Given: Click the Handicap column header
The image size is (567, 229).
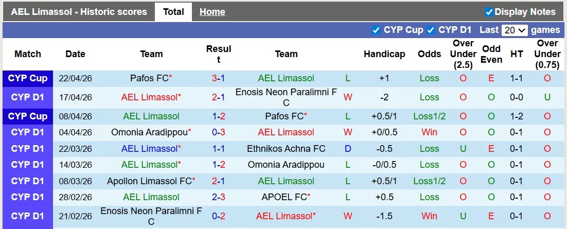Looking at the screenshot, I should click(x=384, y=54).
